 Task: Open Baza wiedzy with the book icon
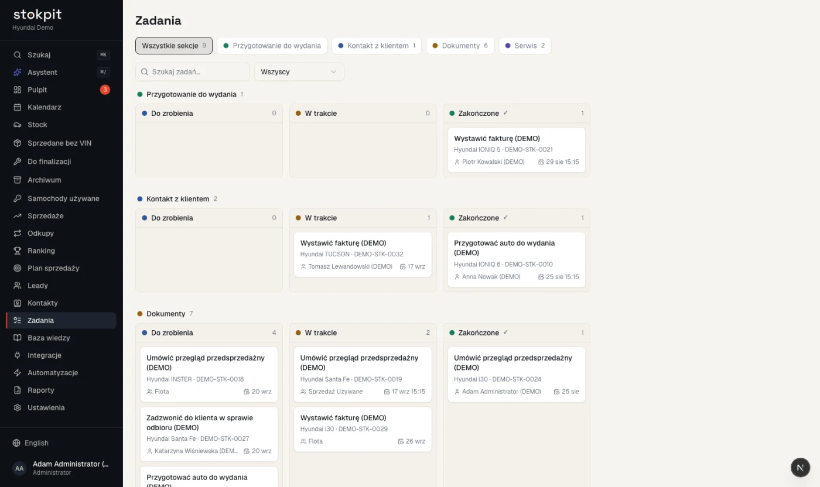[18, 338]
